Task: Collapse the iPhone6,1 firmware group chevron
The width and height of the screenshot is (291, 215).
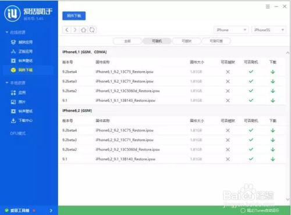Action: pyautogui.click(x=288, y=52)
